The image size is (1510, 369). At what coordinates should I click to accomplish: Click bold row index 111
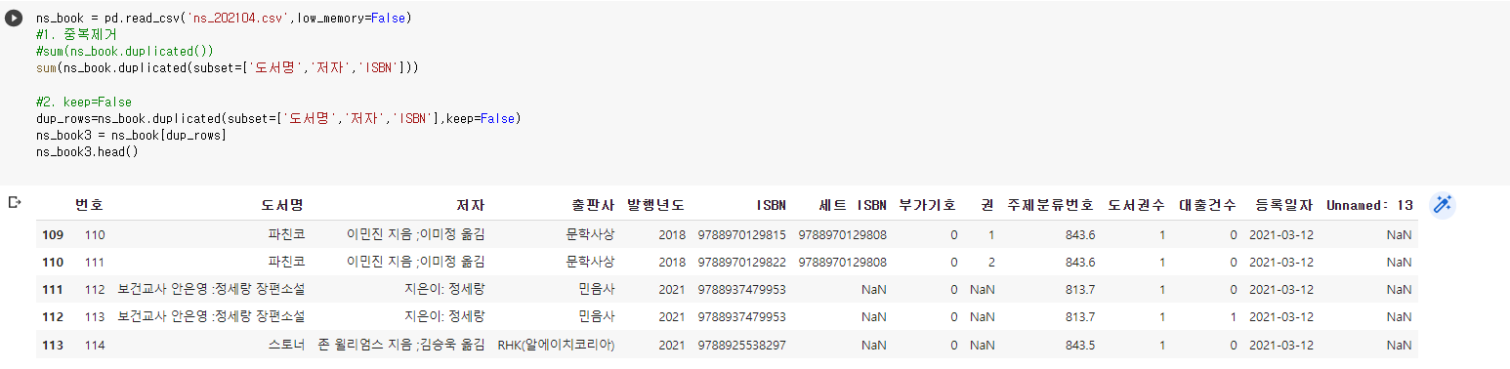pyautogui.click(x=53, y=289)
